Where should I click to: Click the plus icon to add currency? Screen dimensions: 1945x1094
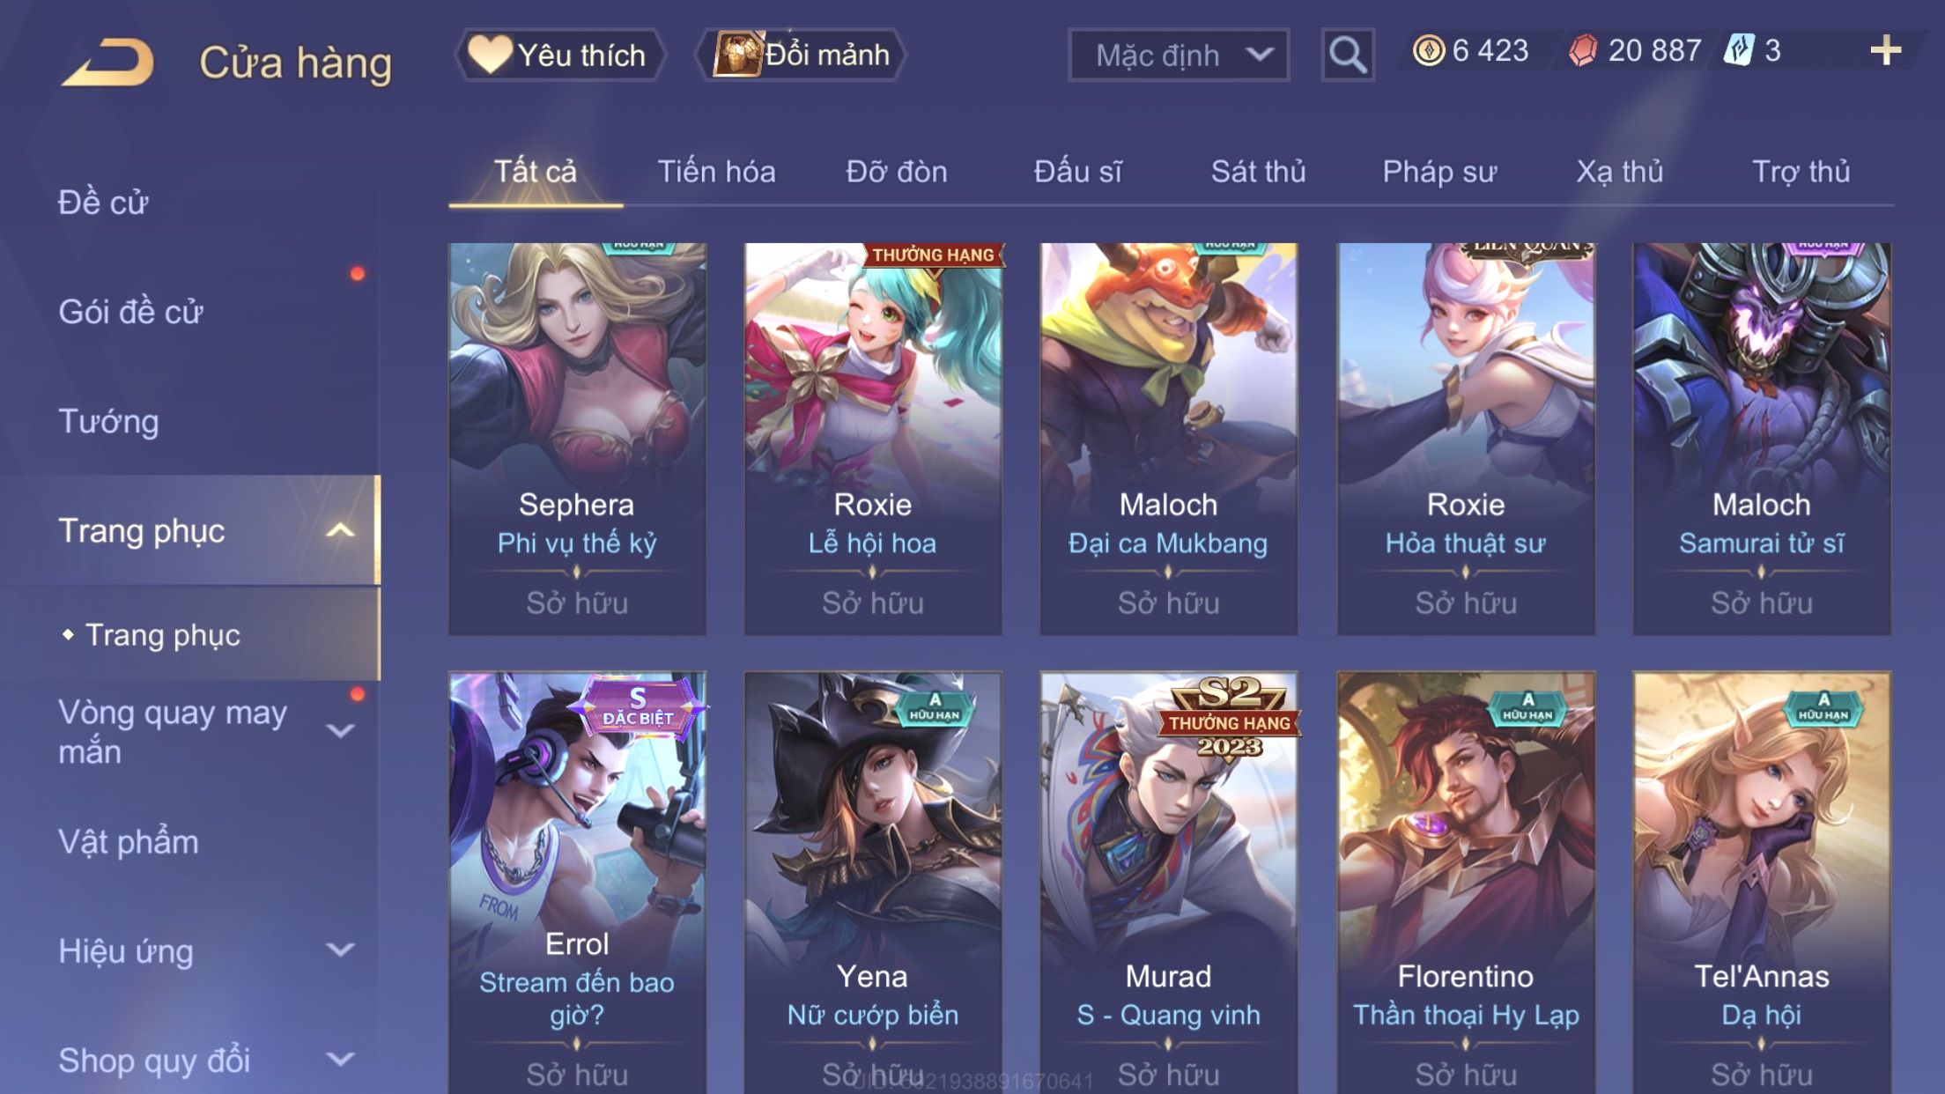(1885, 50)
